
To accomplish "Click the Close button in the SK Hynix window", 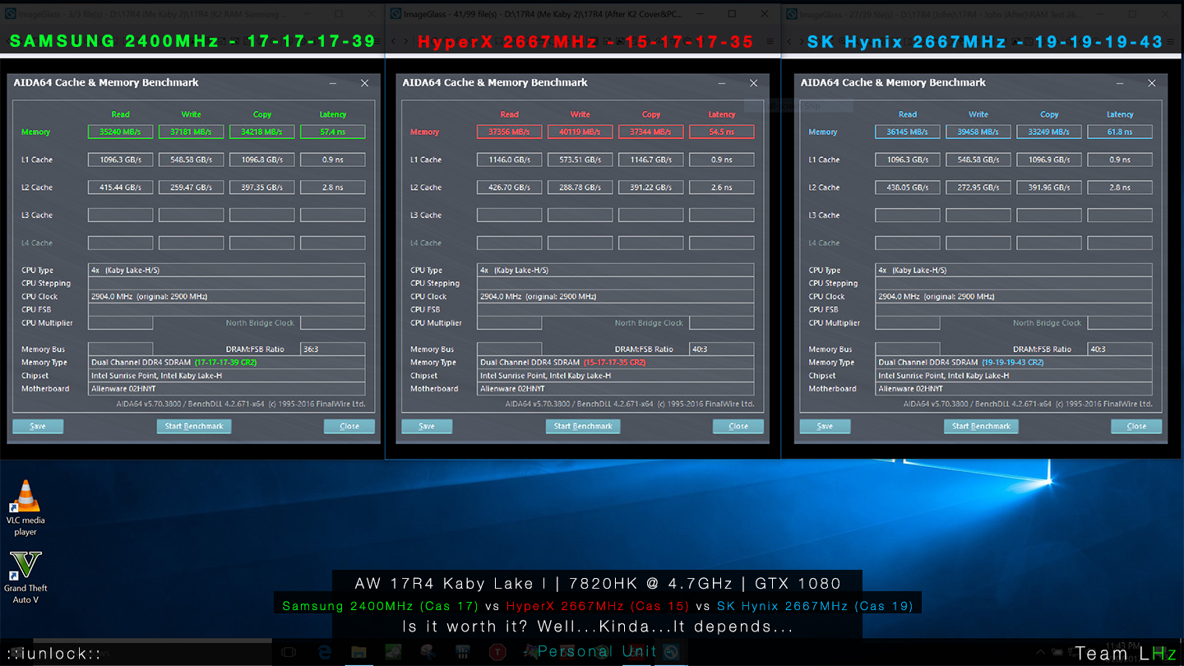I will (1136, 426).
